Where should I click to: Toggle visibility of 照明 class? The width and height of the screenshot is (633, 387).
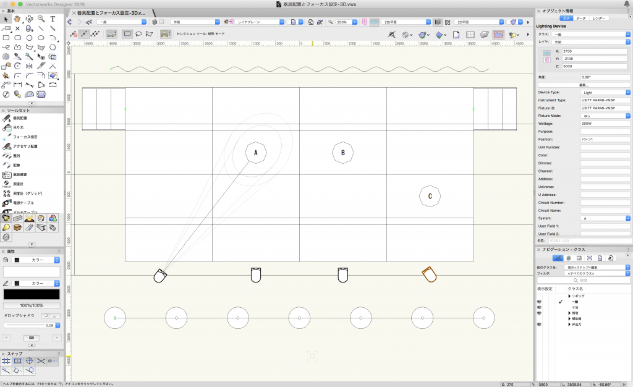click(539, 313)
